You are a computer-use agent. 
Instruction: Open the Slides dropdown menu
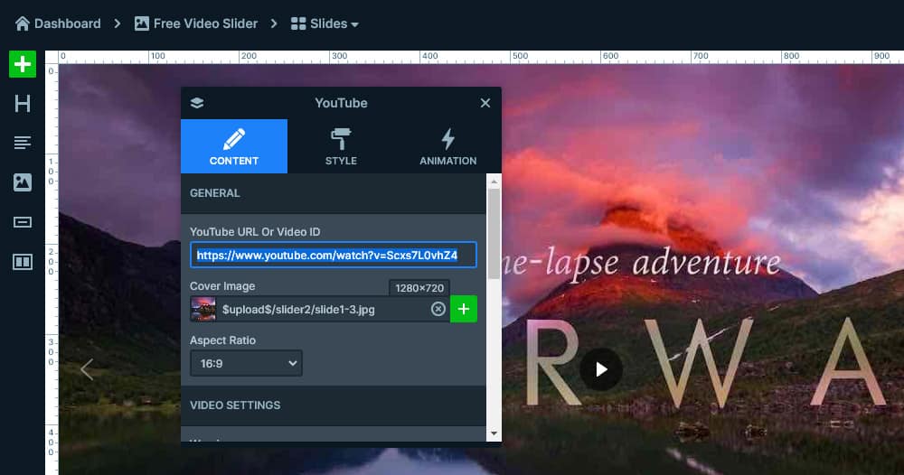[325, 23]
